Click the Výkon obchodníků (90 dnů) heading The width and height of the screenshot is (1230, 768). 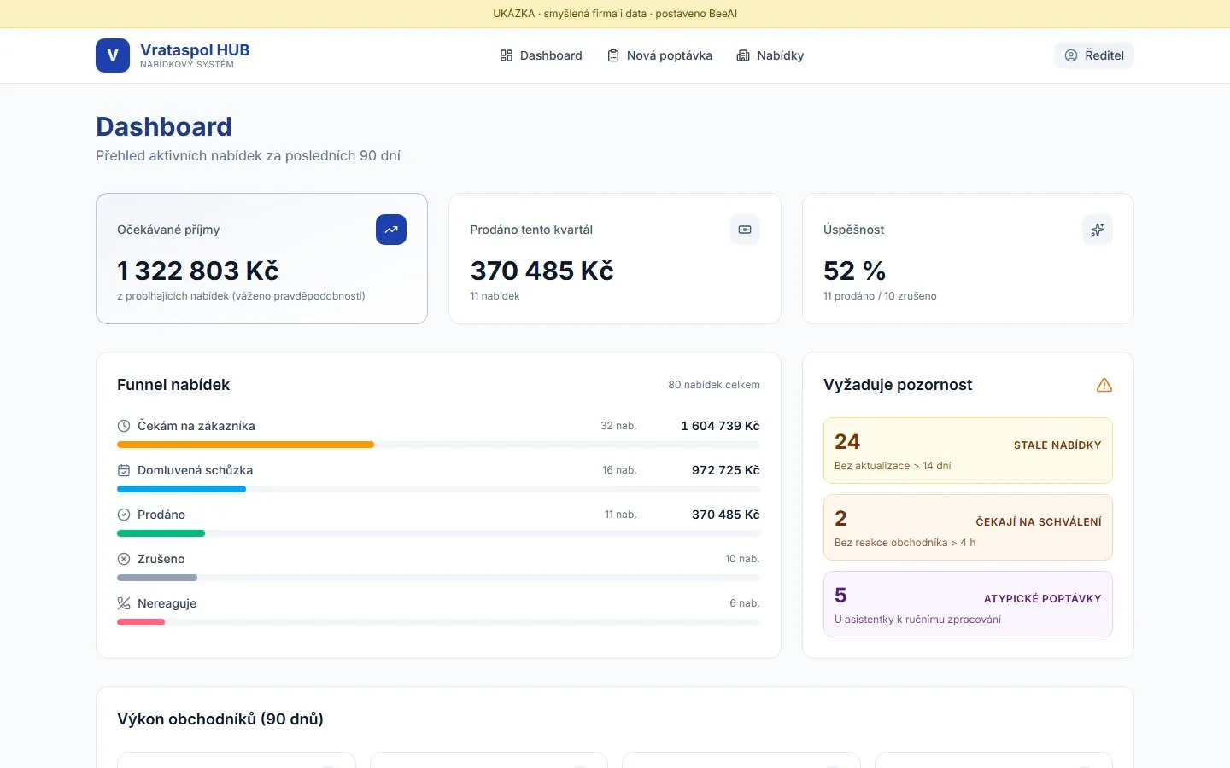pyautogui.click(x=220, y=719)
